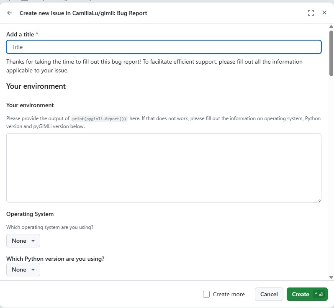This screenshot has width=334, height=308.
Task: Focus the Title input field
Action: coord(164,47)
